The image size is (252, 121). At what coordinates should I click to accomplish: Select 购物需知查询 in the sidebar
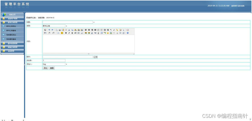click(11, 39)
